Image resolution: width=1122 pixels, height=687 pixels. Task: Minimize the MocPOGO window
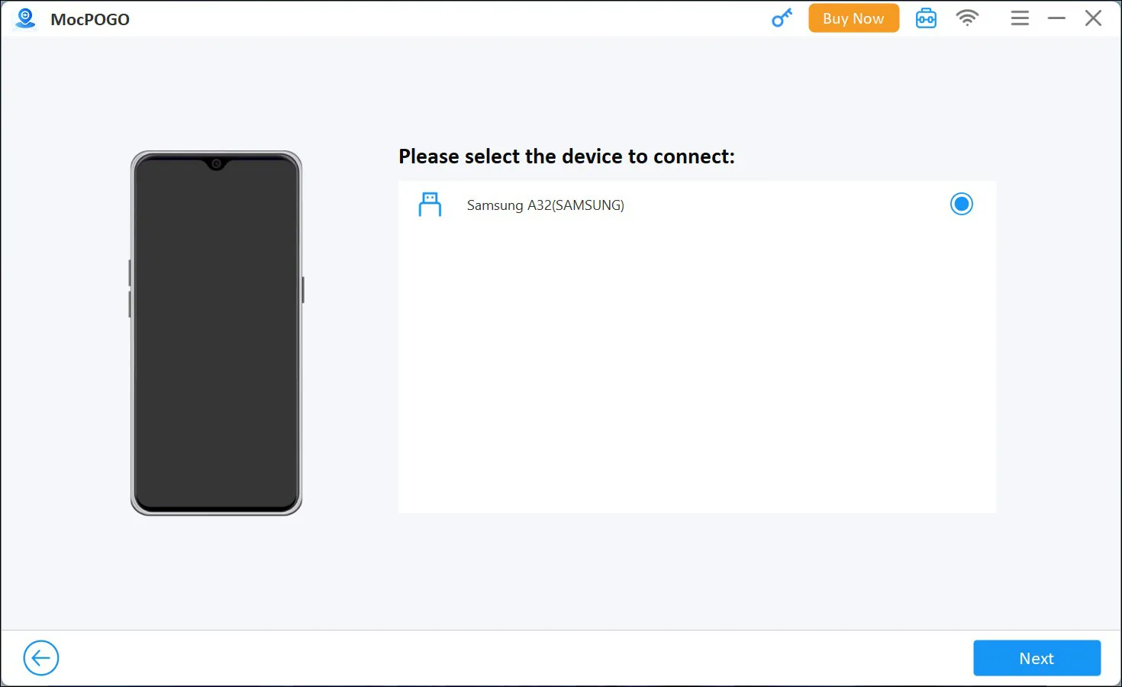click(1056, 18)
